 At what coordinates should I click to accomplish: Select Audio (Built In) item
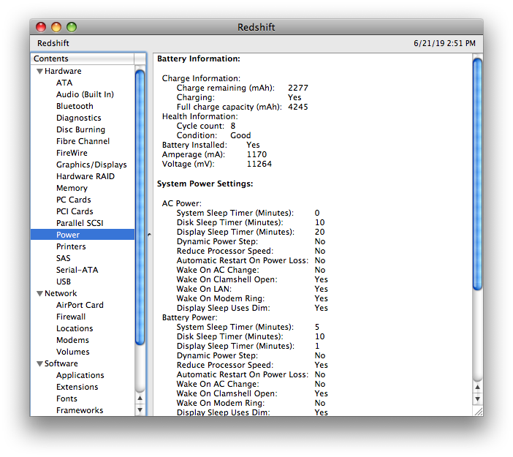(x=85, y=94)
